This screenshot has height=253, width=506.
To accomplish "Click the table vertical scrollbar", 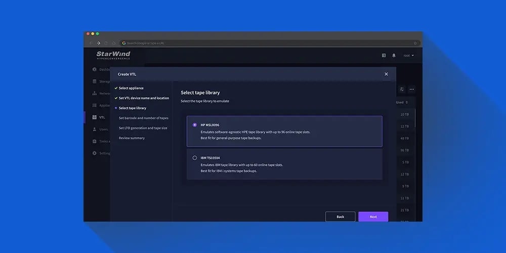I will [415, 118].
